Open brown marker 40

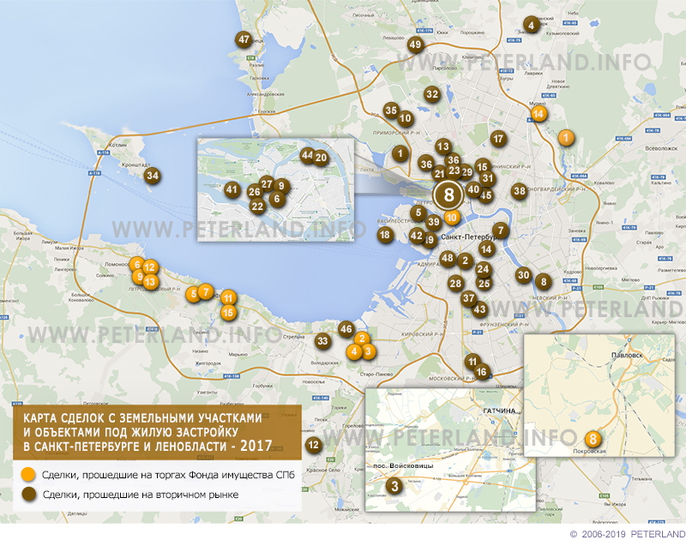[x=474, y=189]
